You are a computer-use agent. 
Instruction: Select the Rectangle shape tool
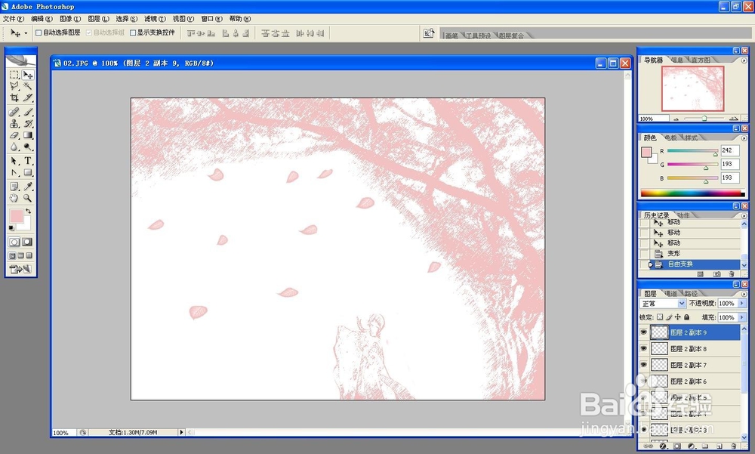pyautogui.click(x=28, y=172)
